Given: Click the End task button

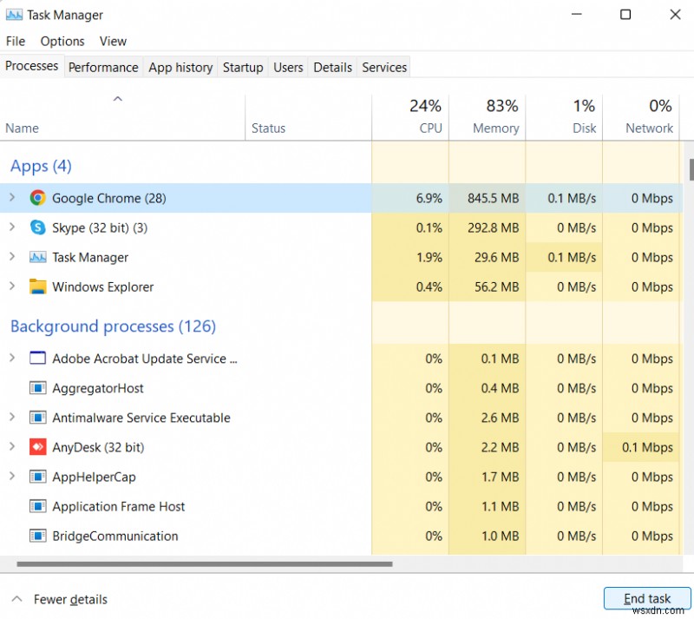Looking at the screenshot, I should click(647, 599).
